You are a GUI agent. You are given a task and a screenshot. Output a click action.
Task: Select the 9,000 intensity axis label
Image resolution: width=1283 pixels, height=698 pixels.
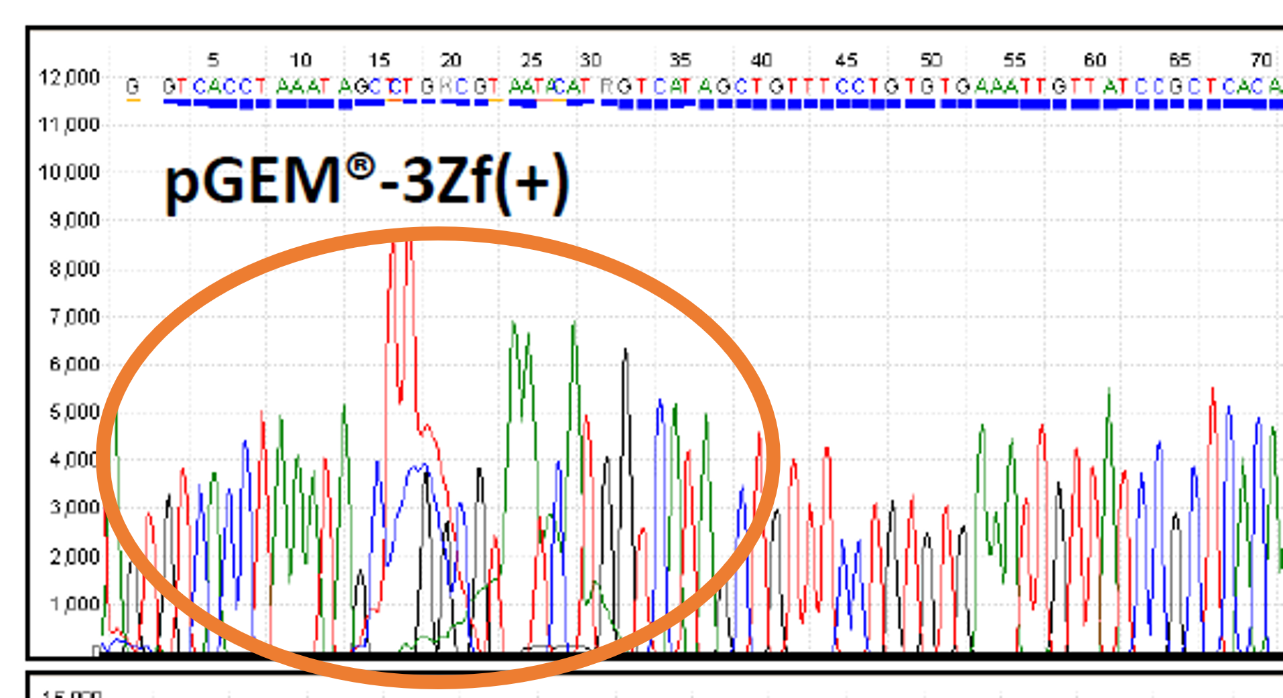pyautogui.click(x=75, y=220)
